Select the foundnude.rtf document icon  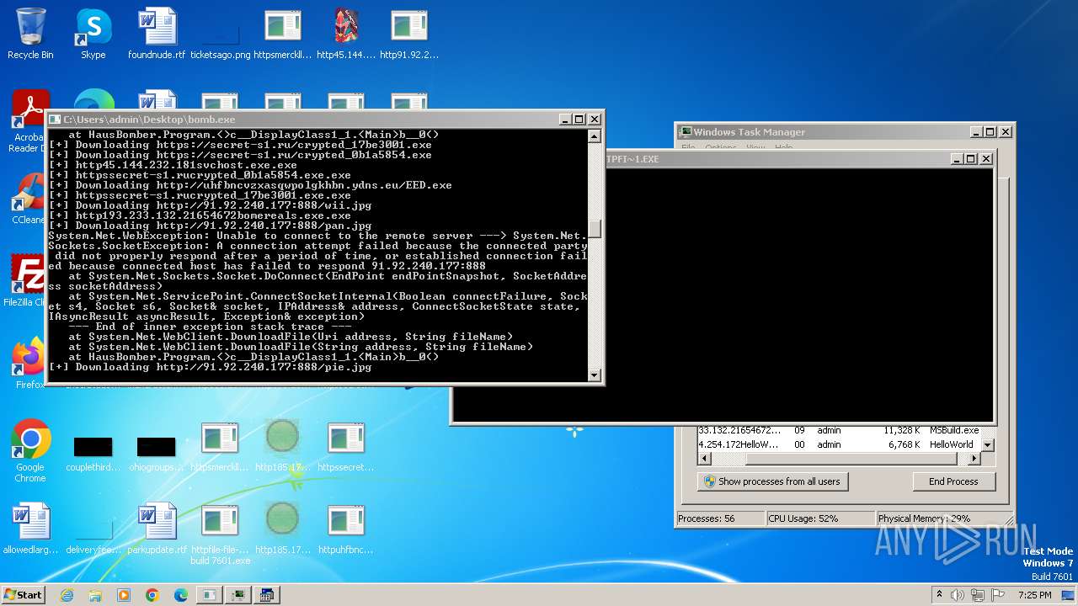tap(157, 34)
